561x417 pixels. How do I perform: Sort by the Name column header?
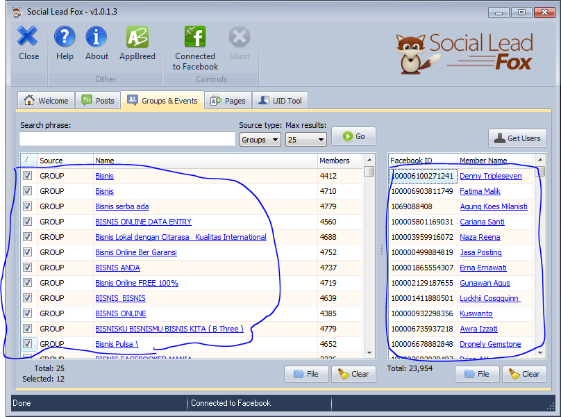[x=206, y=161]
